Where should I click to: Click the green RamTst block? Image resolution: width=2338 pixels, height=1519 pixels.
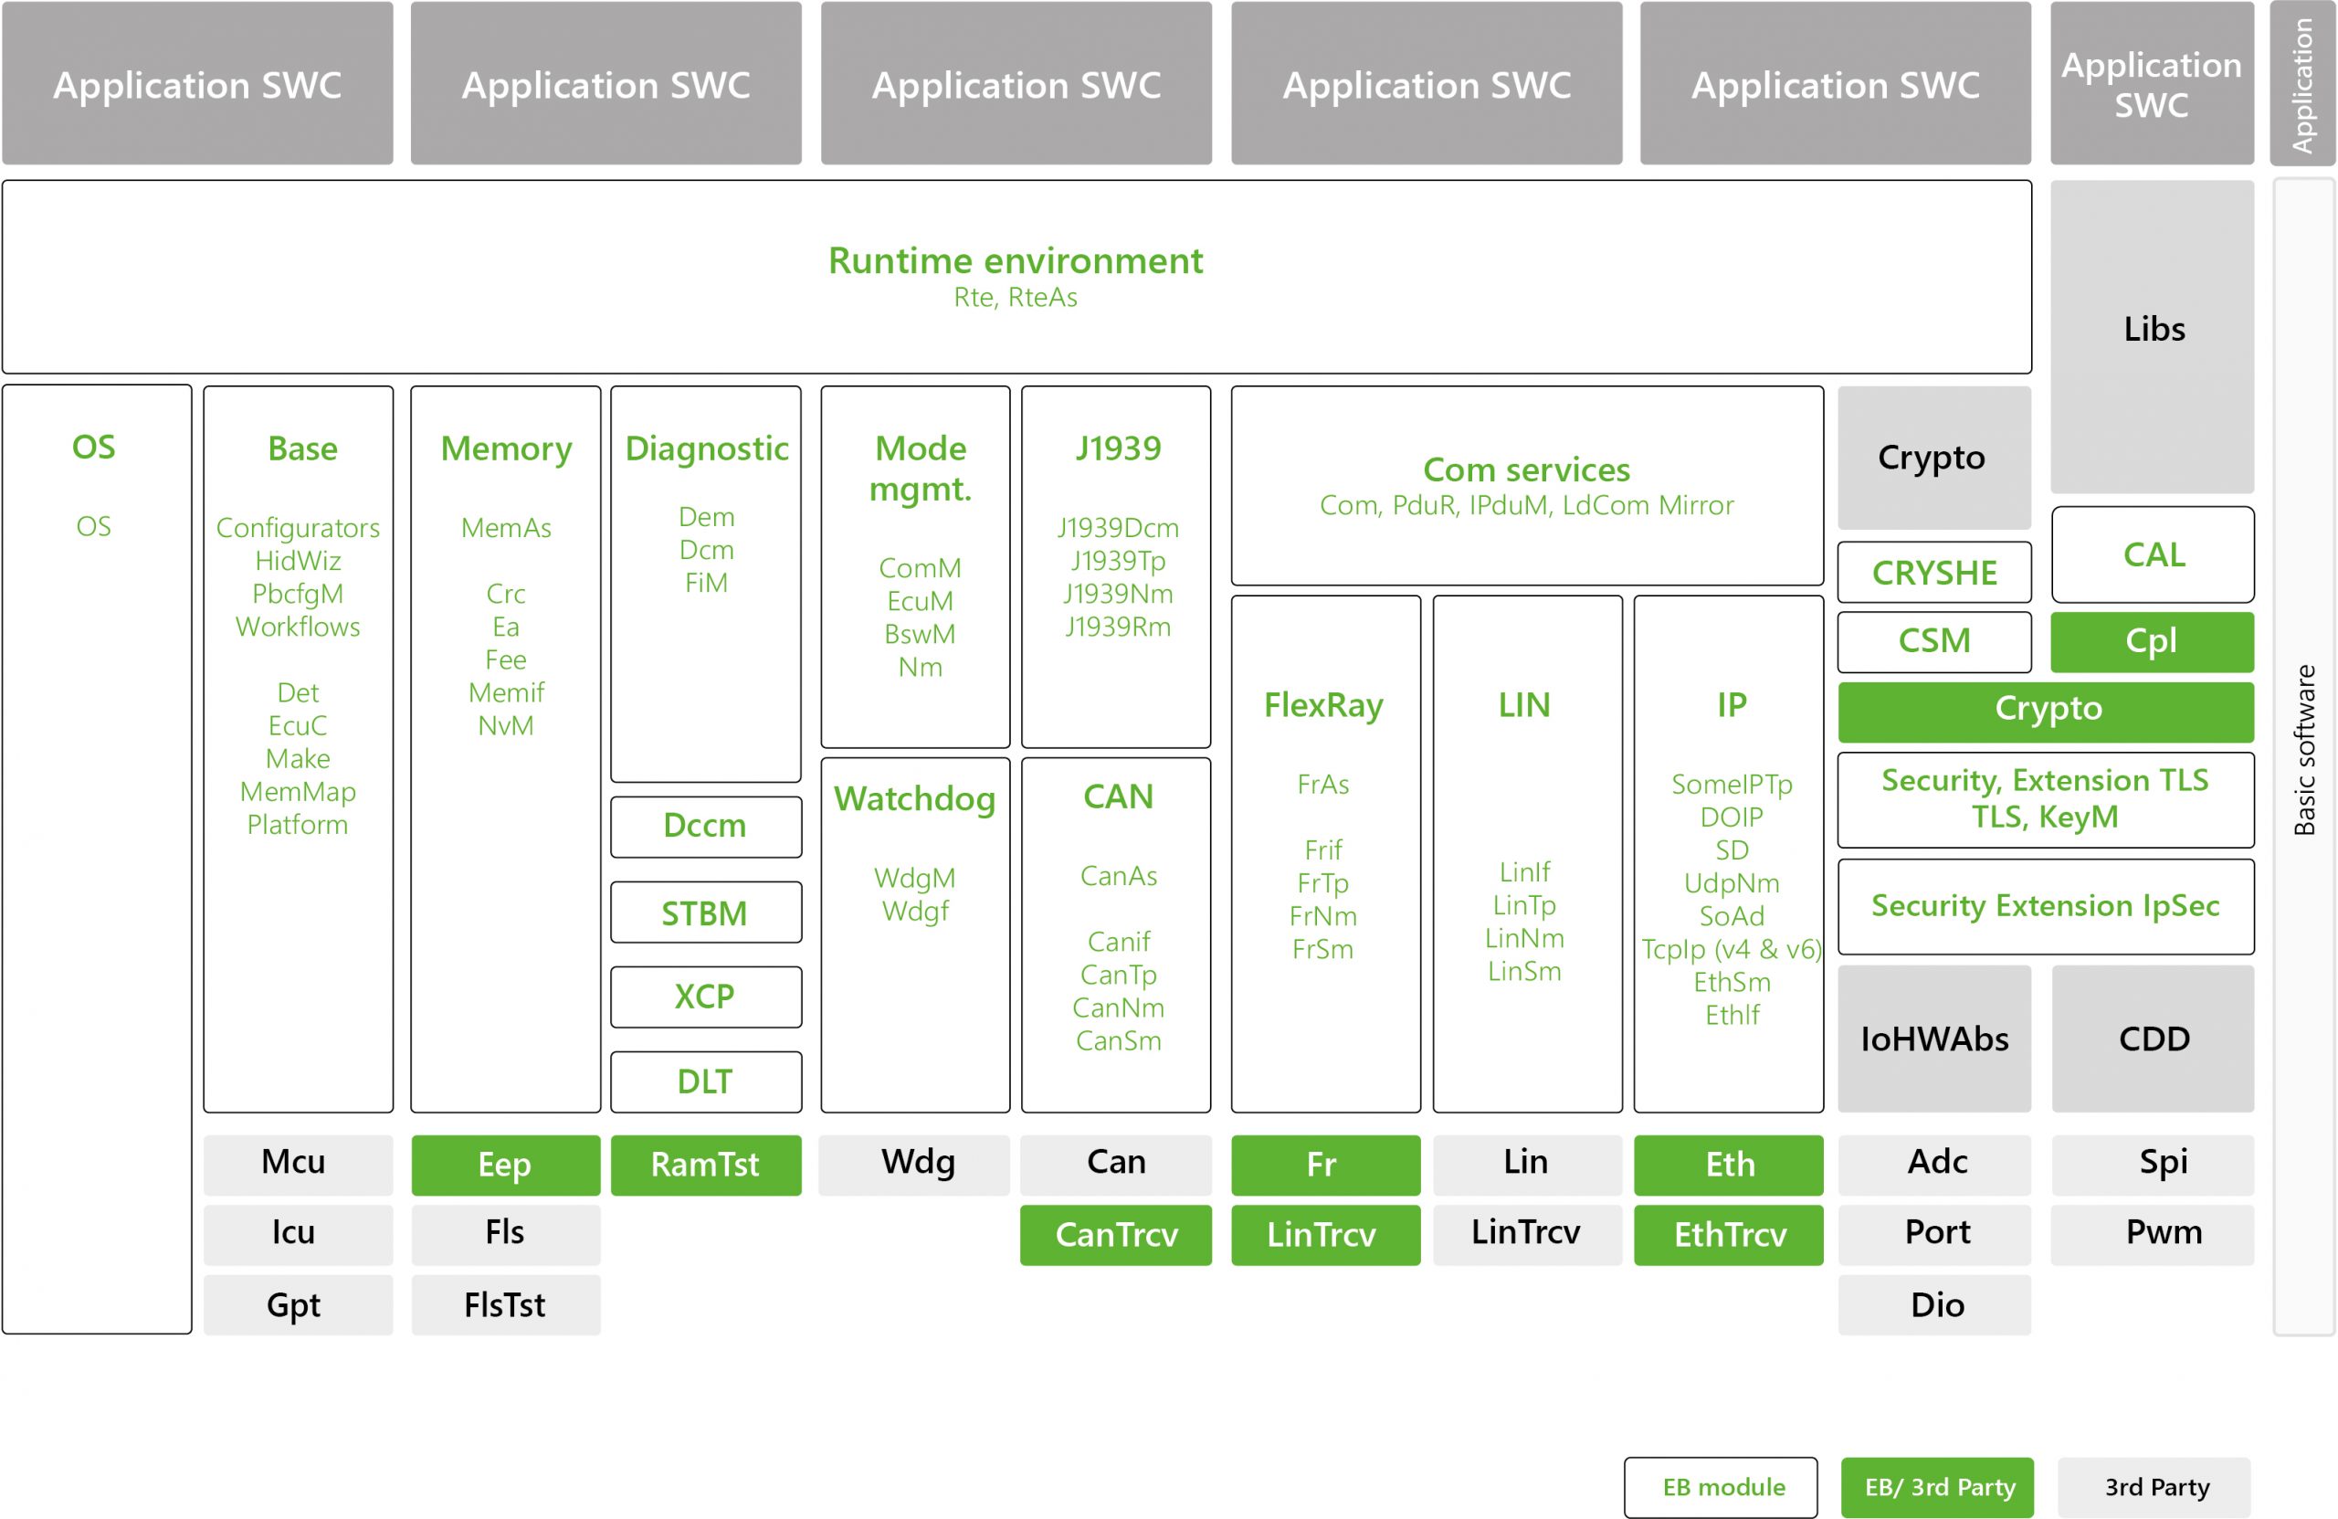(705, 1165)
